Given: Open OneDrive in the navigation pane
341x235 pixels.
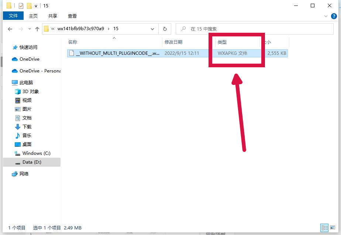Looking at the screenshot, I should [30, 59].
